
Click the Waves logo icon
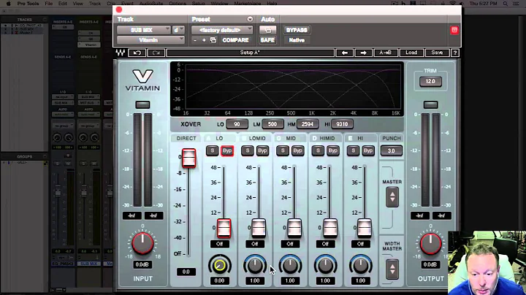click(121, 53)
